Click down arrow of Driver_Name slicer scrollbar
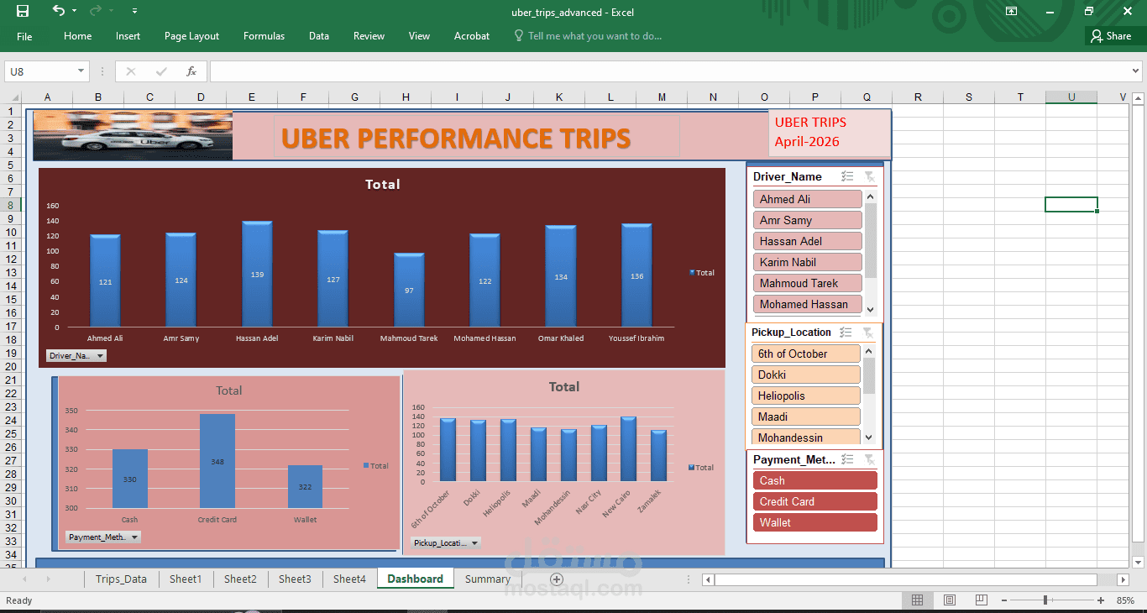 870,310
